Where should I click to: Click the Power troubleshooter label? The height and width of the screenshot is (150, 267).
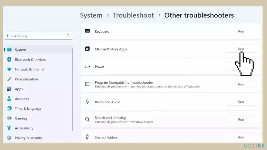[x=99, y=67]
